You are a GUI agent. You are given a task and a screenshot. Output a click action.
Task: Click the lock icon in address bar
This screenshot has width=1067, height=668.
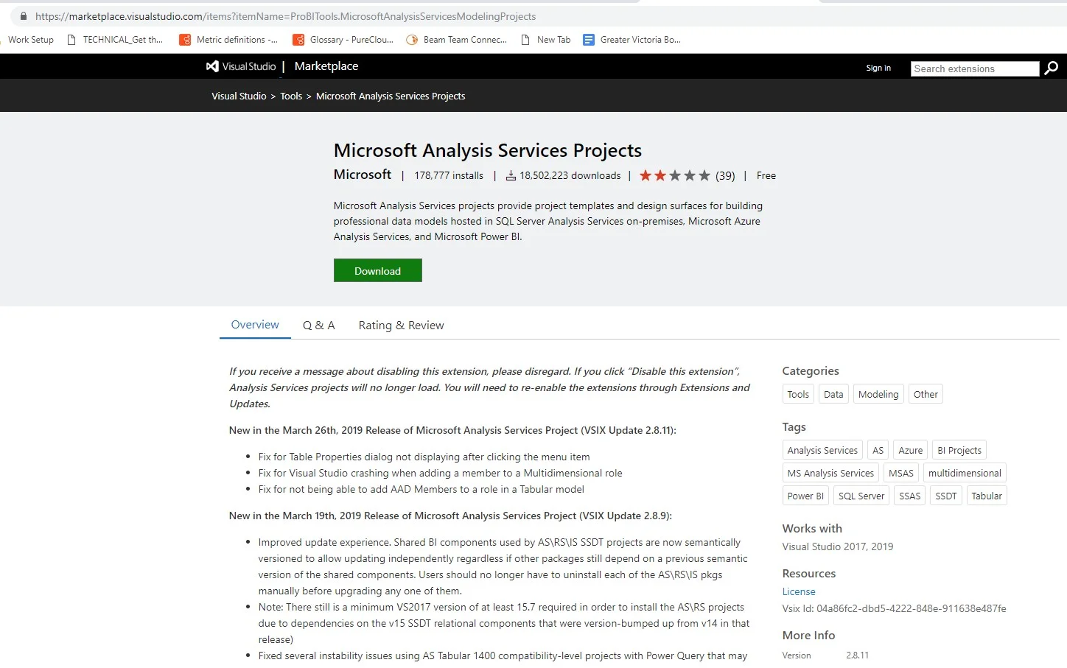coord(23,16)
